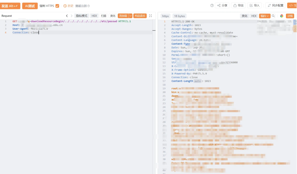Switch response to HEX view
297x174 pixels.
254,16
